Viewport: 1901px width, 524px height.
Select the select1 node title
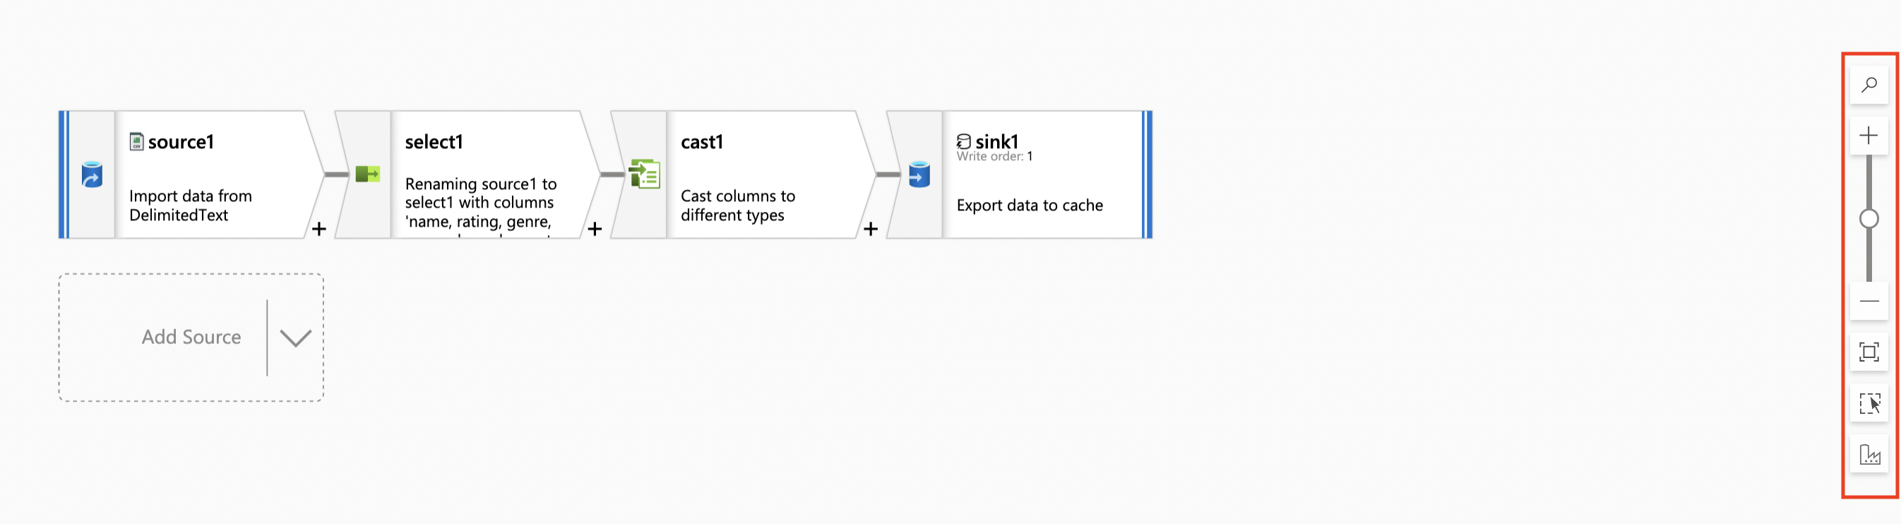tap(434, 142)
